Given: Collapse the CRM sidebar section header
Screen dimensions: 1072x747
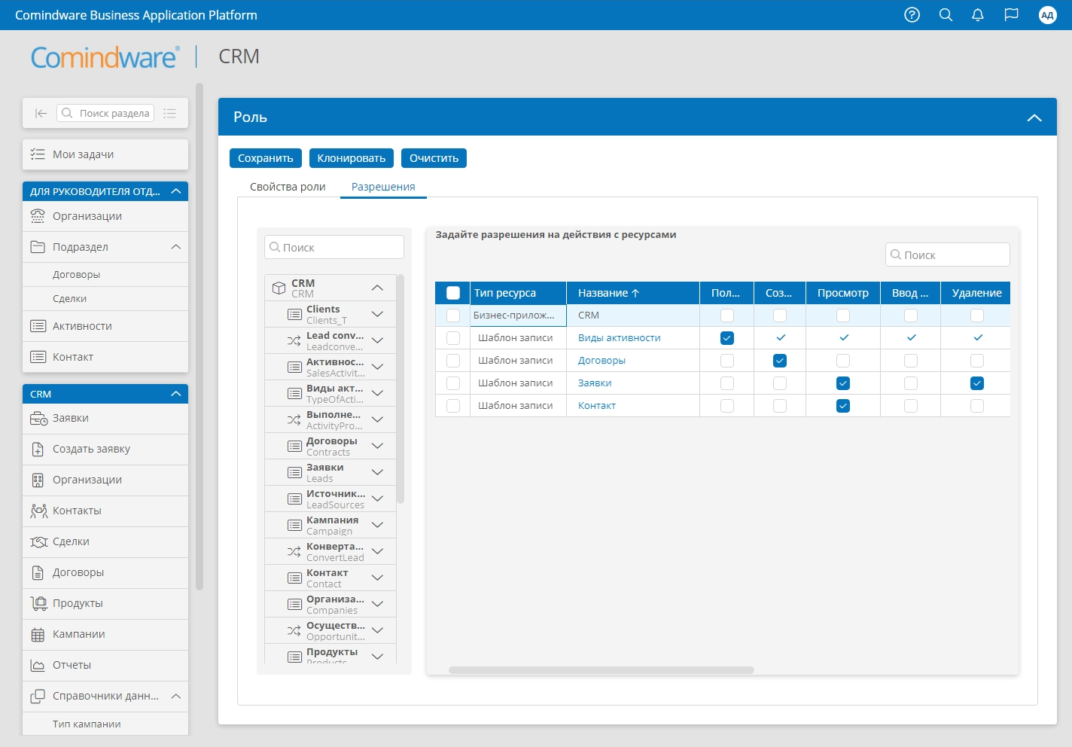Looking at the screenshot, I should pyautogui.click(x=176, y=394).
